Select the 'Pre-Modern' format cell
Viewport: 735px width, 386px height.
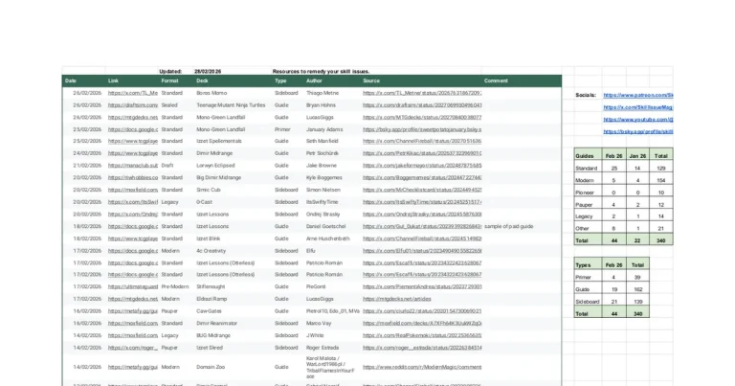(175, 286)
